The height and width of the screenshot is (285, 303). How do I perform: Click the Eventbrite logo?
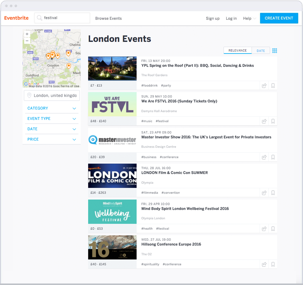(x=16, y=18)
